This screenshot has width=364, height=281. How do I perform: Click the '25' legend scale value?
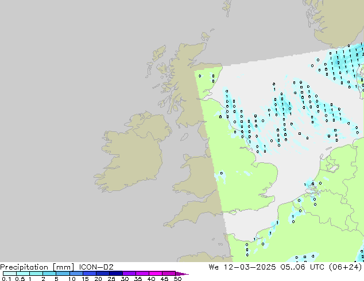pyautogui.click(x=111, y=279)
